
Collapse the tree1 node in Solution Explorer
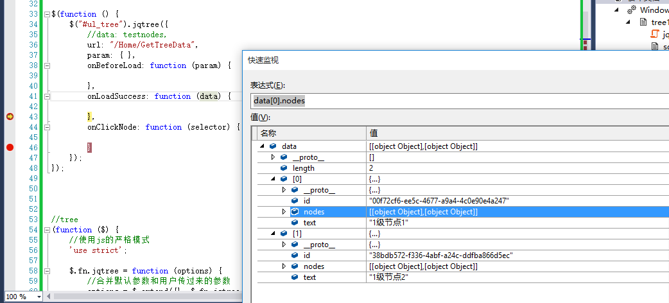coord(628,22)
